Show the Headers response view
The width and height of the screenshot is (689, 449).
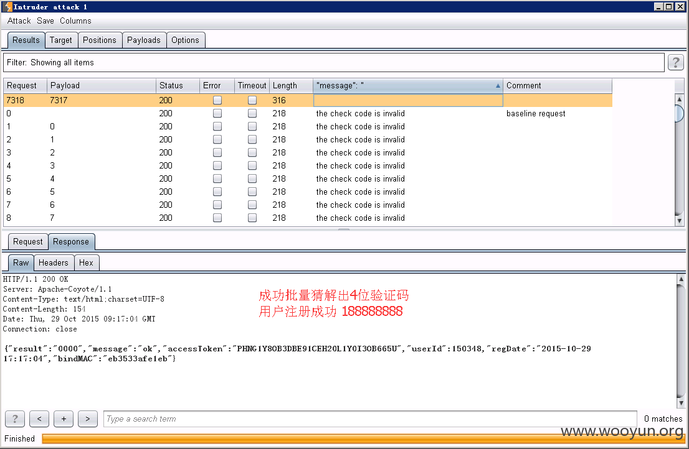[54, 262]
